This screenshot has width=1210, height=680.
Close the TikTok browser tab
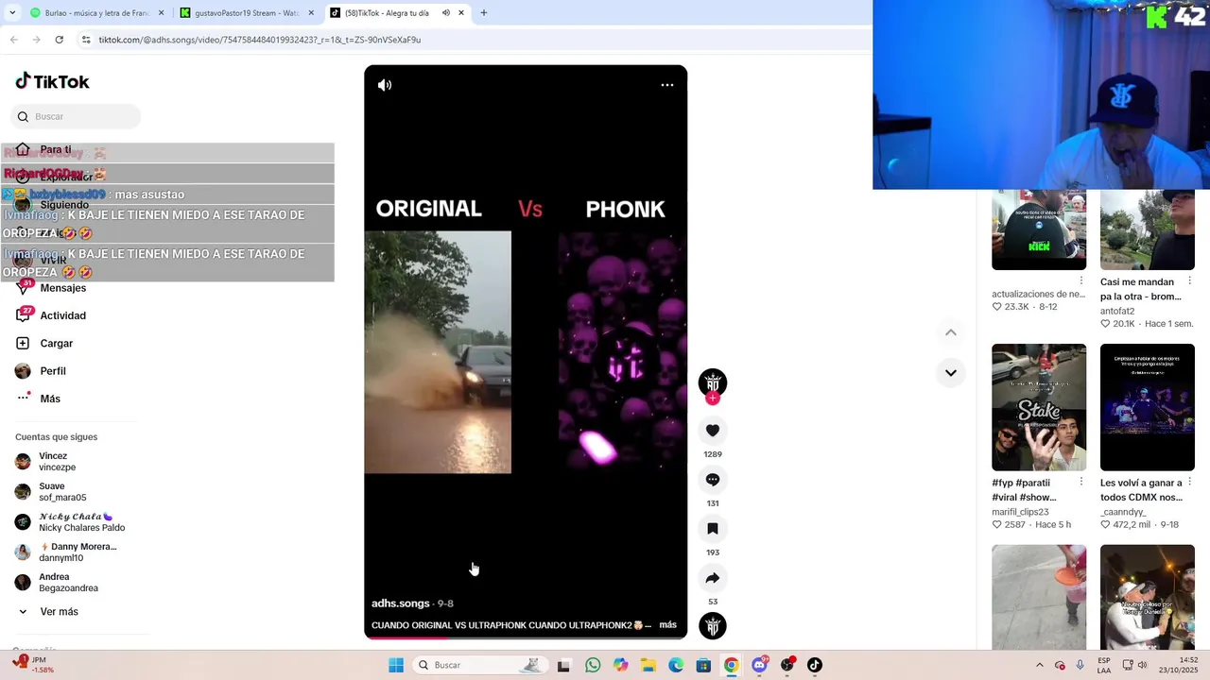coord(461,13)
